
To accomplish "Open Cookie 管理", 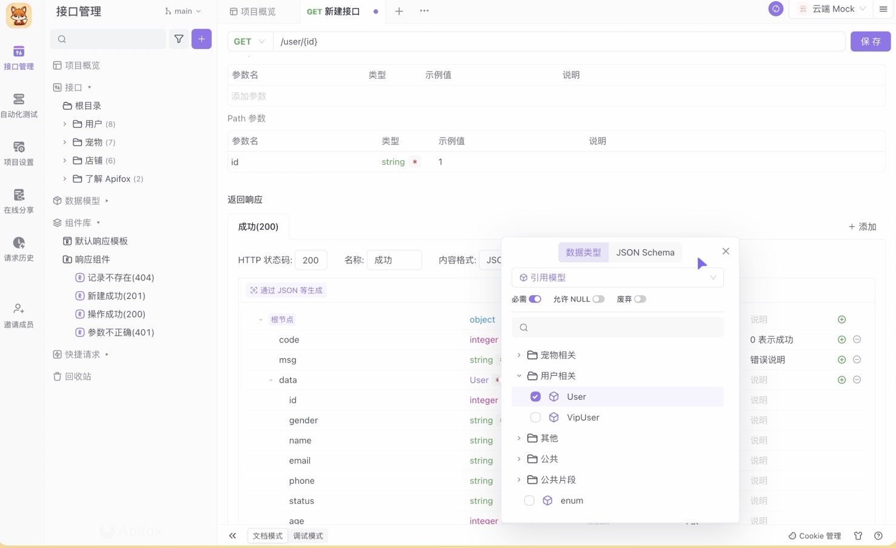I will 815,536.
